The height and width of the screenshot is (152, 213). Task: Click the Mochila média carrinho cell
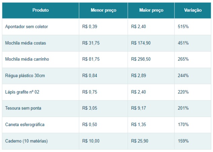27,59
